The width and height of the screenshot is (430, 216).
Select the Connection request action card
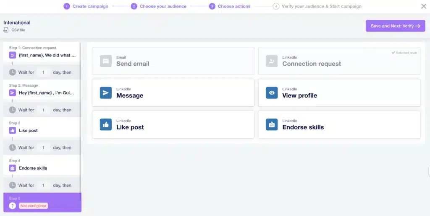[x=339, y=61]
